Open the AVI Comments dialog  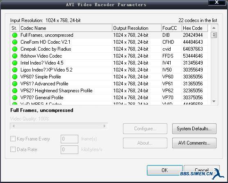pos(194,143)
